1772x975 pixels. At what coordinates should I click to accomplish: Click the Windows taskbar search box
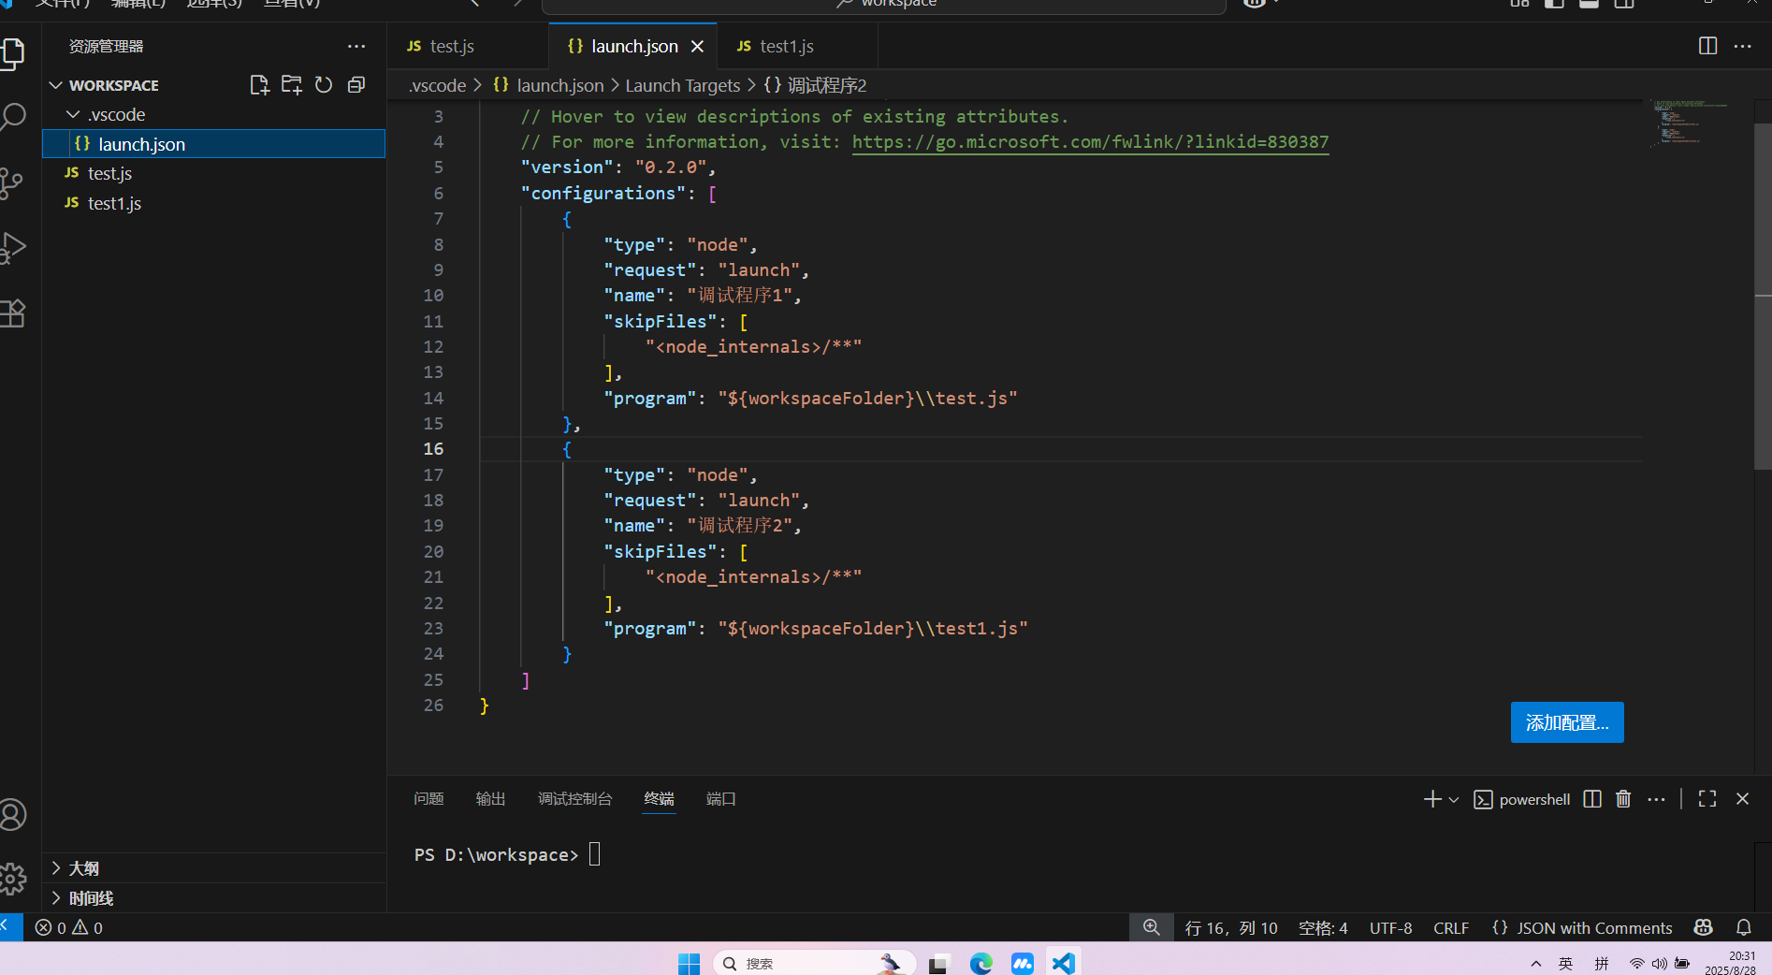[814, 963]
